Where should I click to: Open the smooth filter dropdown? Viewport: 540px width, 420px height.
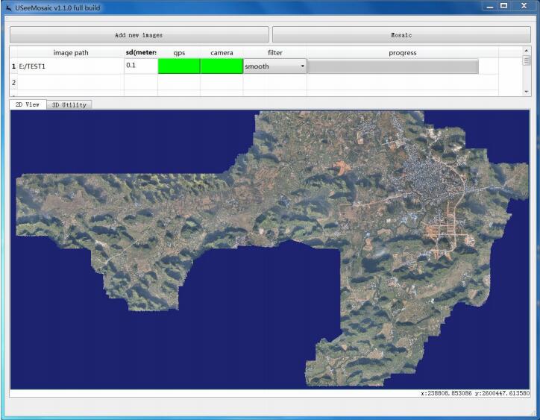274,66
